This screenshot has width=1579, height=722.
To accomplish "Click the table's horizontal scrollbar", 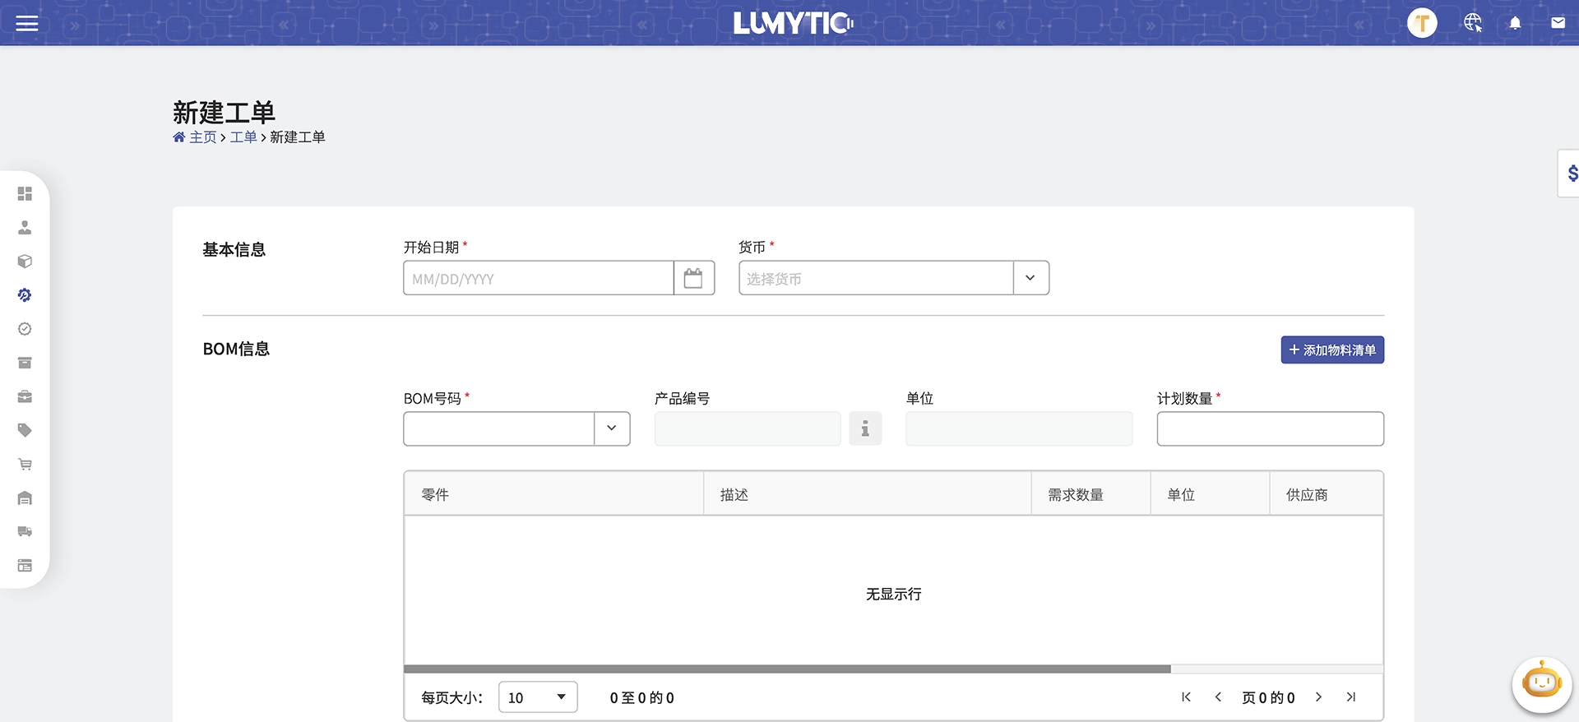I will click(x=787, y=669).
